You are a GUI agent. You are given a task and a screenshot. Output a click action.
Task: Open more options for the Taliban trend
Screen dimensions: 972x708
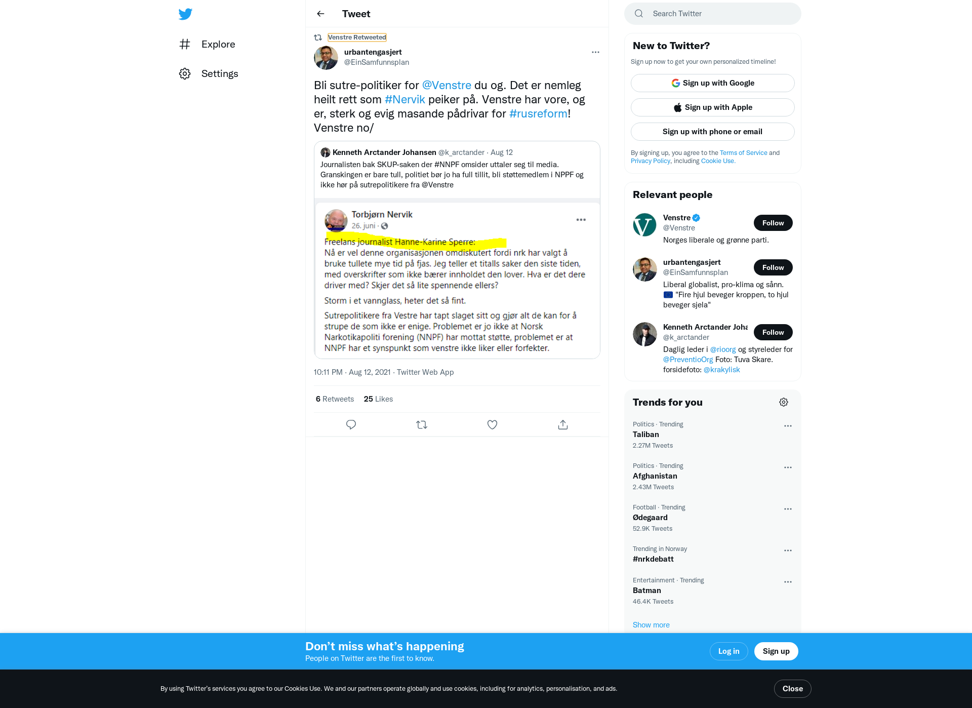788,426
